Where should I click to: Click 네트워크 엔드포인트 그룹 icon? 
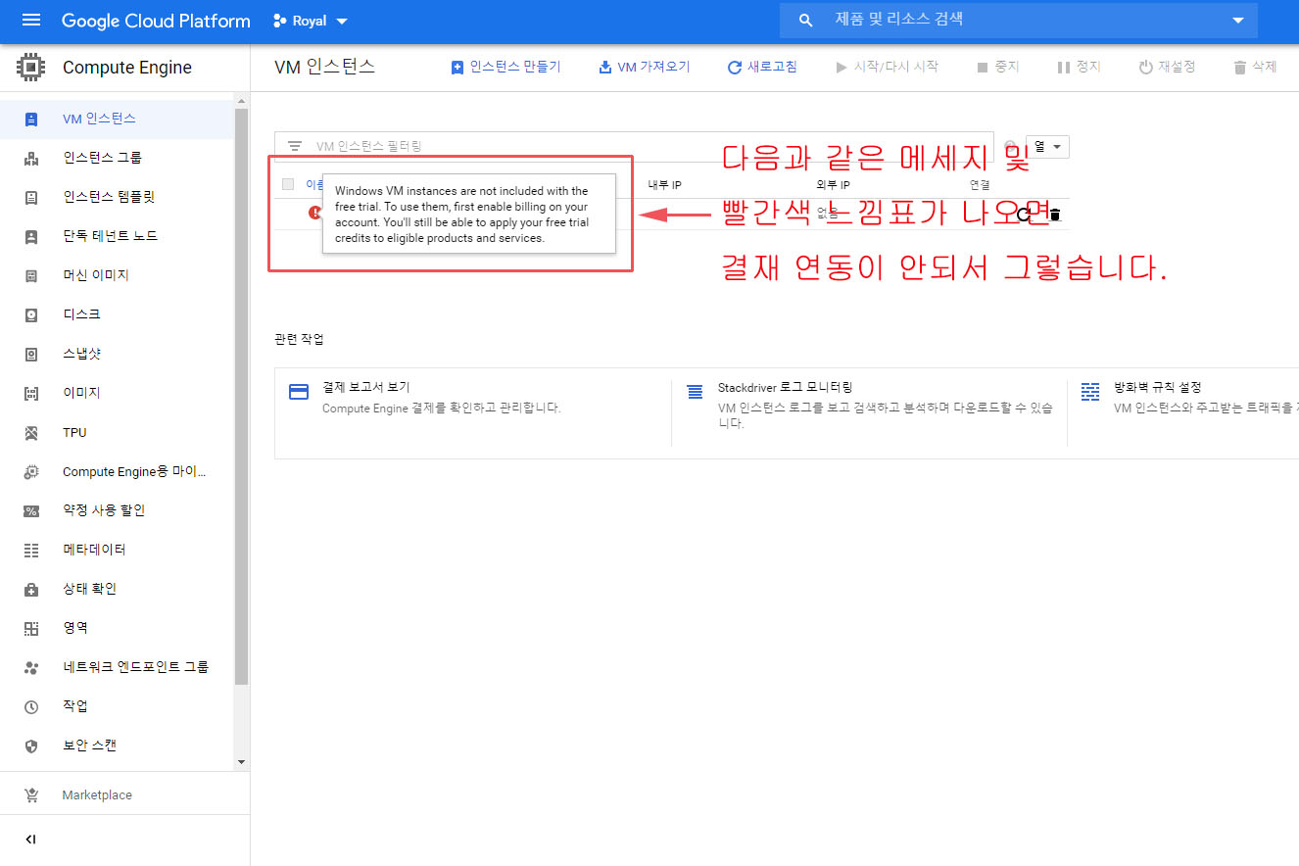pos(31,667)
